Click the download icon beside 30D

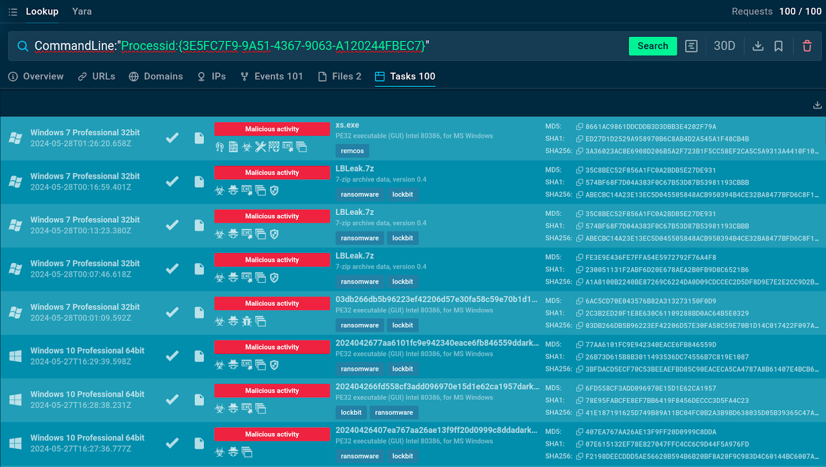pyautogui.click(x=758, y=46)
